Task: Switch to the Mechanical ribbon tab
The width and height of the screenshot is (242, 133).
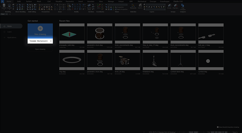Action: (x=142, y=2)
